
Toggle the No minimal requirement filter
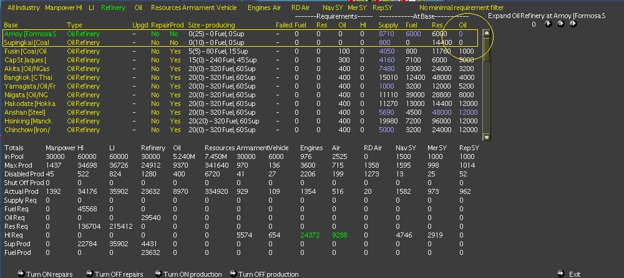click(x=461, y=7)
